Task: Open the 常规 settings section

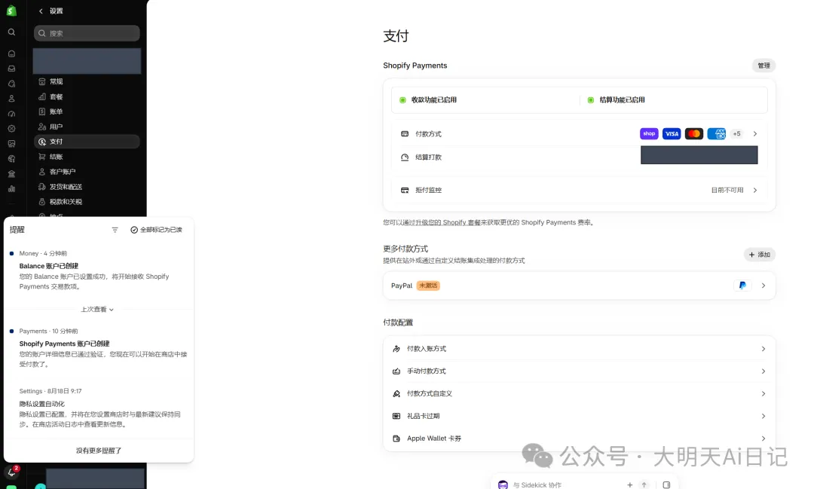Action: (x=87, y=81)
